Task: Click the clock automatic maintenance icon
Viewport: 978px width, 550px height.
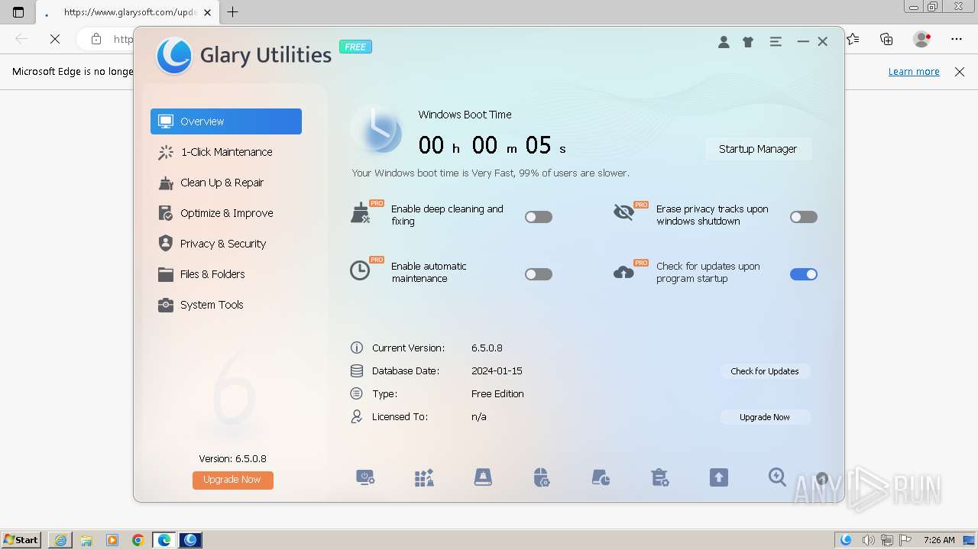Action: tap(360, 270)
